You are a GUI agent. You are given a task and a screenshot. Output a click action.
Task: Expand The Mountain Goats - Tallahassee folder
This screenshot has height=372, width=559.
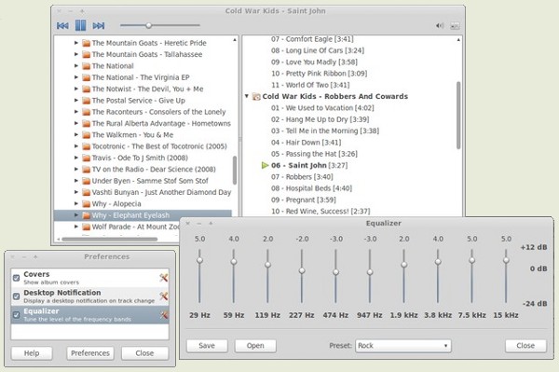click(x=76, y=54)
